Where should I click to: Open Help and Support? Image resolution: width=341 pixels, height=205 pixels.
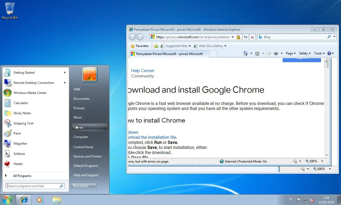click(x=90, y=175)
